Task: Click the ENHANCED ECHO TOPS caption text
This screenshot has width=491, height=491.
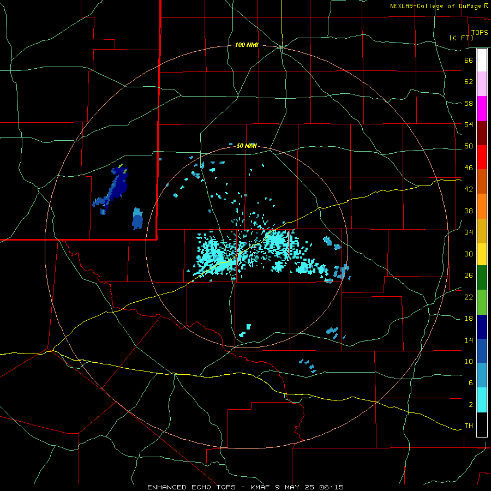Action: point(191,487)
